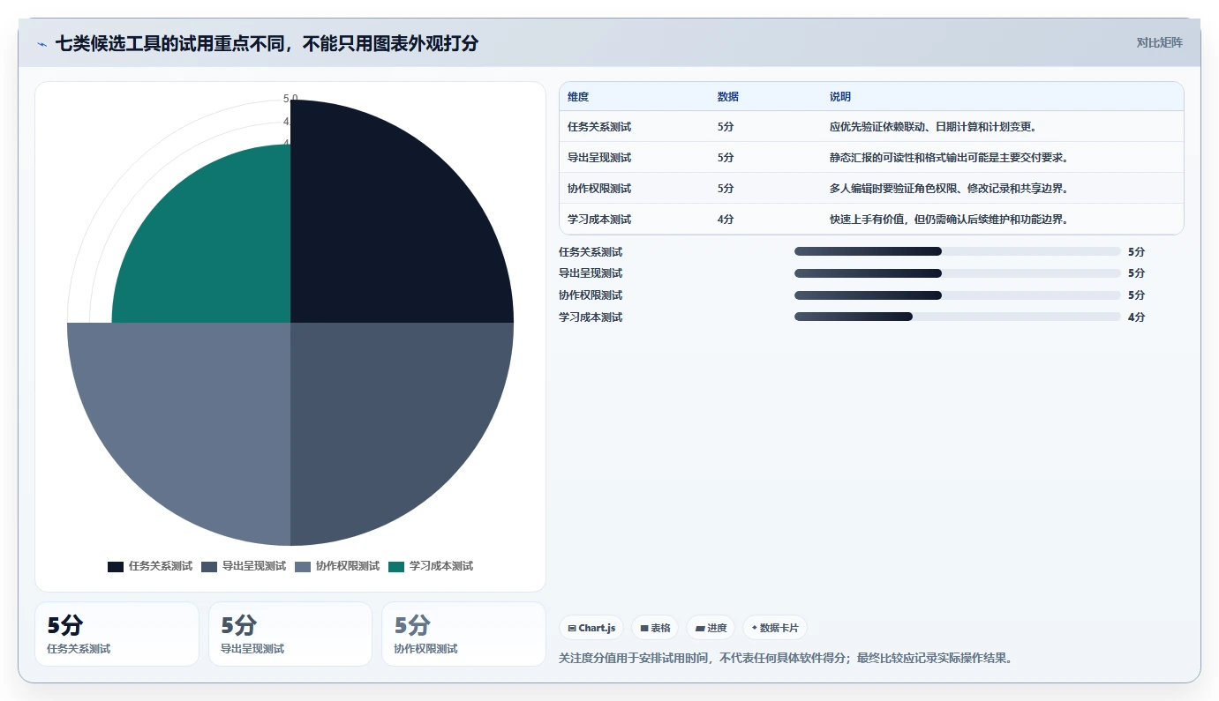Click the 学习成本测试 progress bar
1219x701 pixels.
click(x=957, y=317)
